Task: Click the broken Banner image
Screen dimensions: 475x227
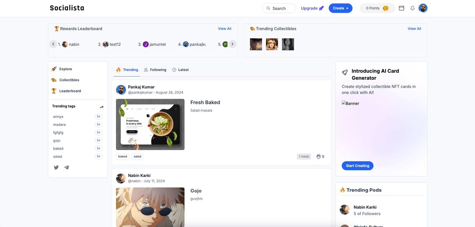Action: point(351,103)
